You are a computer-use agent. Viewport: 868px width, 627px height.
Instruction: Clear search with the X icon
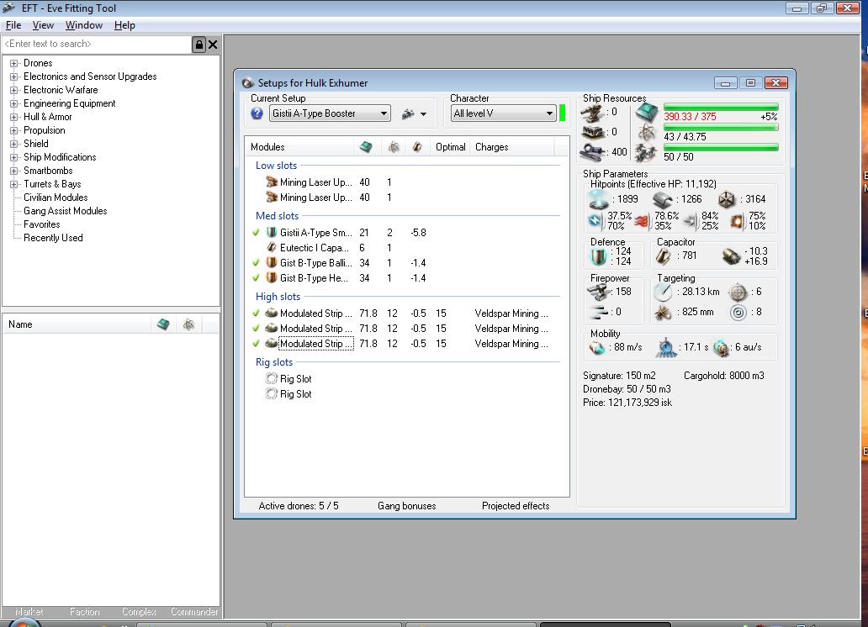click(213, 45)
